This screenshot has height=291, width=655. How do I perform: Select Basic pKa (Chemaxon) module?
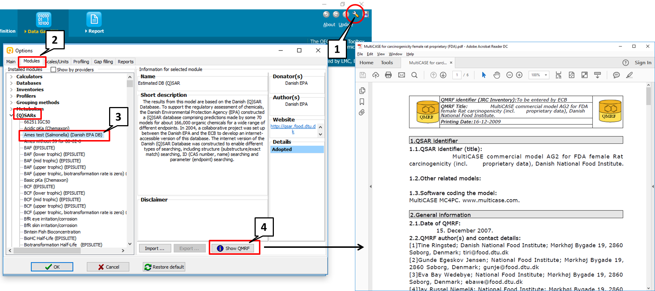[x=46, y=180]
